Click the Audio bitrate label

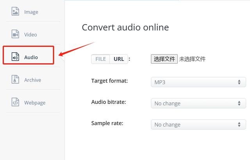coord(109,102)
